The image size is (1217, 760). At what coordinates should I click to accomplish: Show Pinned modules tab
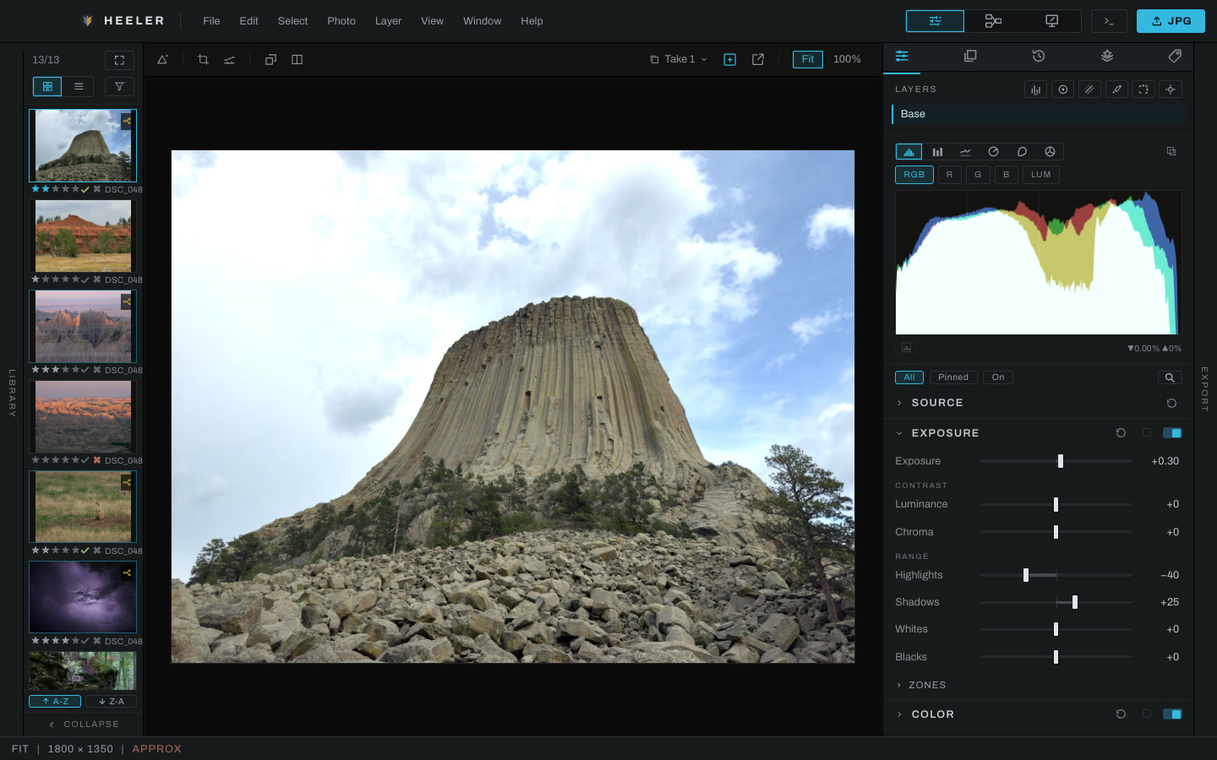(953, 377)
